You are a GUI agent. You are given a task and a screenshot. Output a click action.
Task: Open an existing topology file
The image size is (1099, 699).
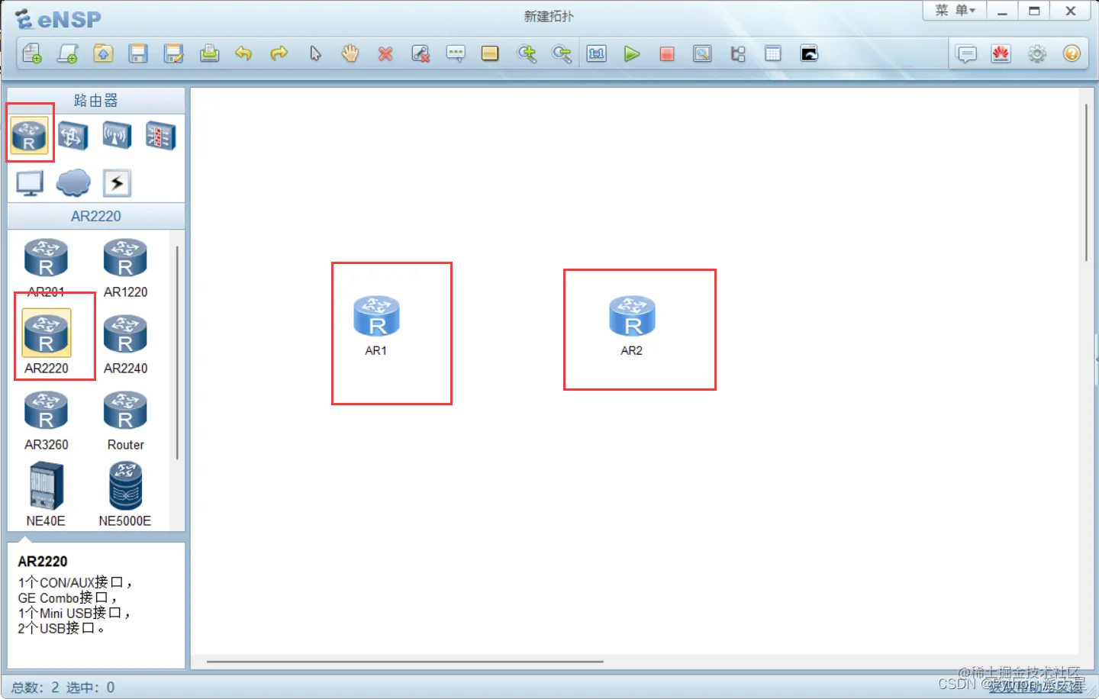point(103,53)
